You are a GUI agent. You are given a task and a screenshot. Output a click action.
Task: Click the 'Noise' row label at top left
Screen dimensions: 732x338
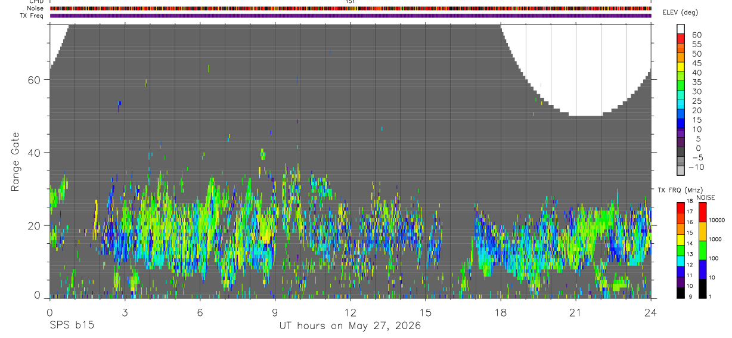[x=36, y=8]
